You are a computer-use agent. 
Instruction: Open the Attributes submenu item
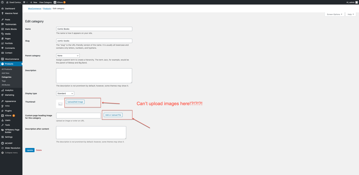(6, 85)
